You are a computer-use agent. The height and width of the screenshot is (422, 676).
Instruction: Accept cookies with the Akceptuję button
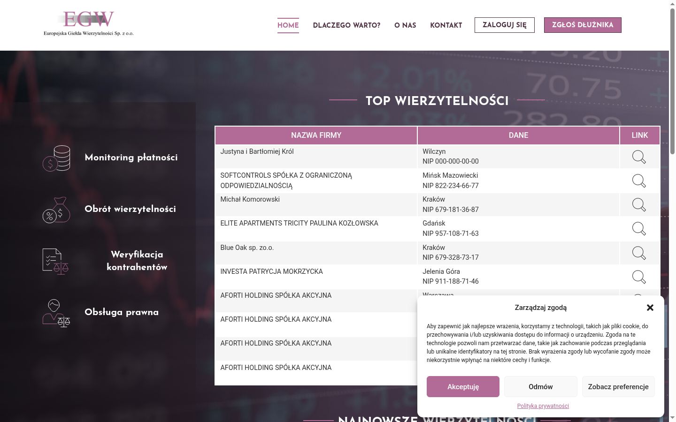pyautogui.click(x=463, y=387)
